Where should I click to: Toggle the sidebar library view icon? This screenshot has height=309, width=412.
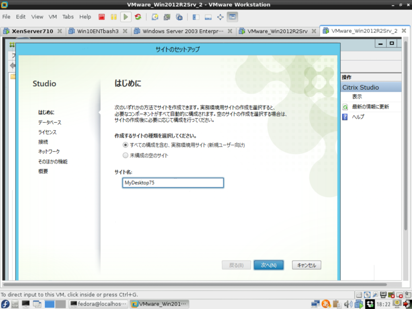pos(196,17)
